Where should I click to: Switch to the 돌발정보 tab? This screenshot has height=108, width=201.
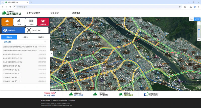pyautogui.click(x=41, y=37)
